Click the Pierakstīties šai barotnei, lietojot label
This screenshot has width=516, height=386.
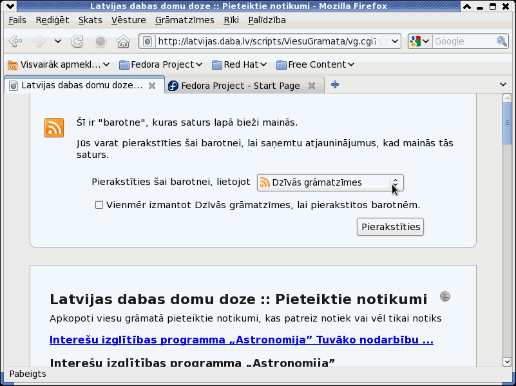pyautogui.click(x=171, y=182)
